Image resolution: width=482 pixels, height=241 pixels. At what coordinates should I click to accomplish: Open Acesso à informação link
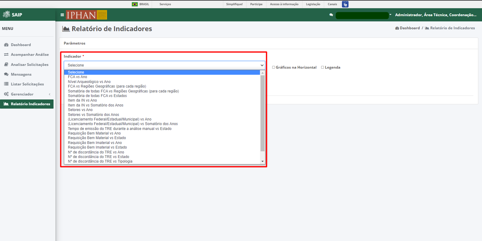(284, 4)
